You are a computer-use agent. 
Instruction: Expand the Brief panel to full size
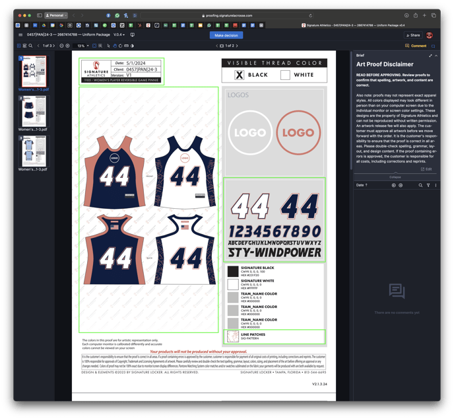pyautogui.click(x=430, y=56)
